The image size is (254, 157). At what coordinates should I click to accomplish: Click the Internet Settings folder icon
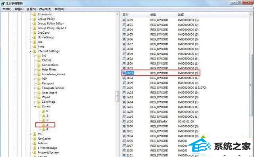(x=35, y=51)
